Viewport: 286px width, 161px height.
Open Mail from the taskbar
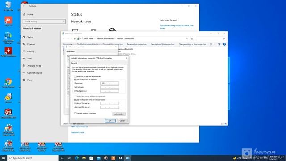pos(98,158)
